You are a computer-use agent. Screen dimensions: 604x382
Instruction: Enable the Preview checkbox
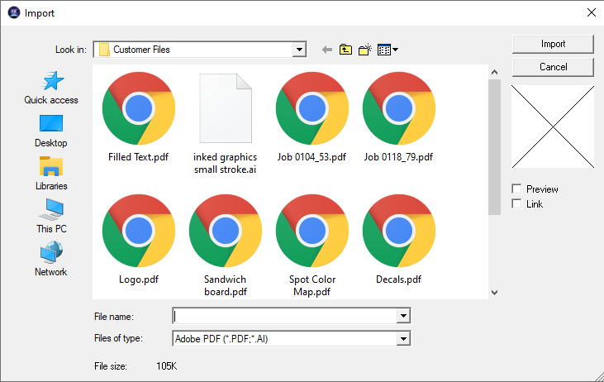point(517,189)
